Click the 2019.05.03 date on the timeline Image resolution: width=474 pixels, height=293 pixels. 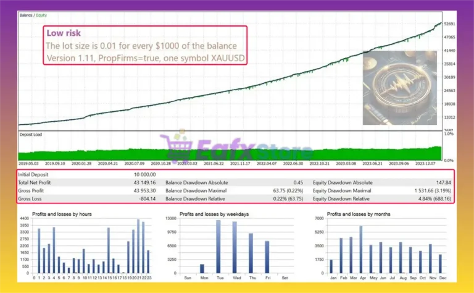(29, 163)
